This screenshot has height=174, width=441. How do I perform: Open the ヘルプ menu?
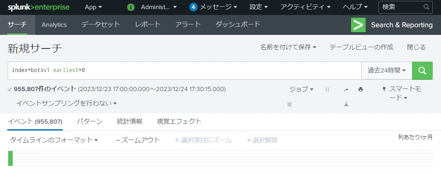coord(355,7)
